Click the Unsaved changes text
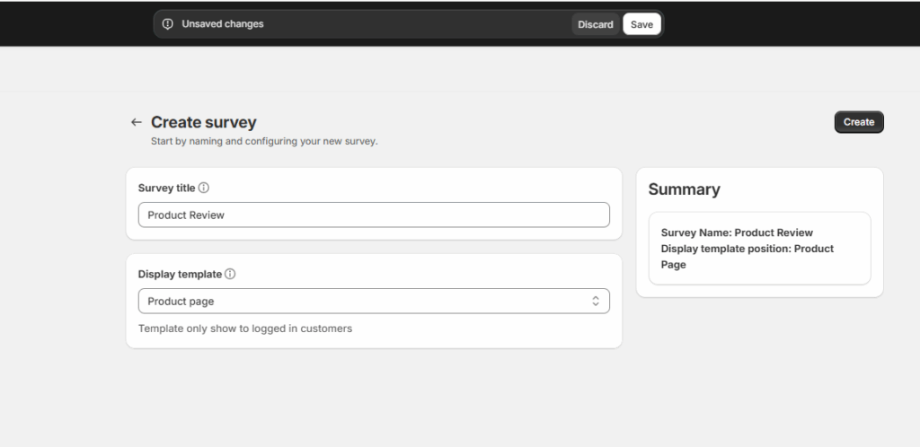 (x=223, y=24)
